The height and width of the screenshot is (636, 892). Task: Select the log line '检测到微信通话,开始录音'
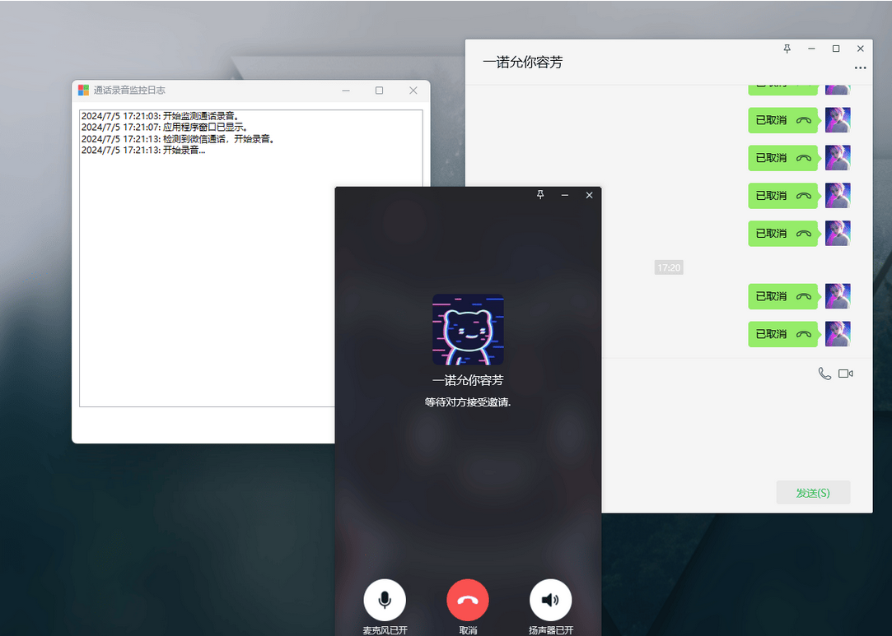[x=179, y=139]
